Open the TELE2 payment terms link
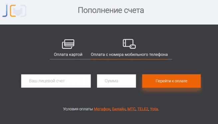The height and width of the screenshot is (124, 218). [143, 109]
